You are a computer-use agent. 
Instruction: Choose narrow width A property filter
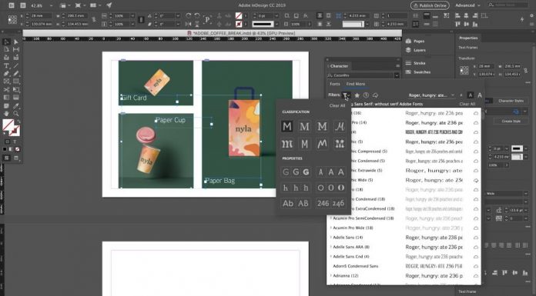click(320, 172)
